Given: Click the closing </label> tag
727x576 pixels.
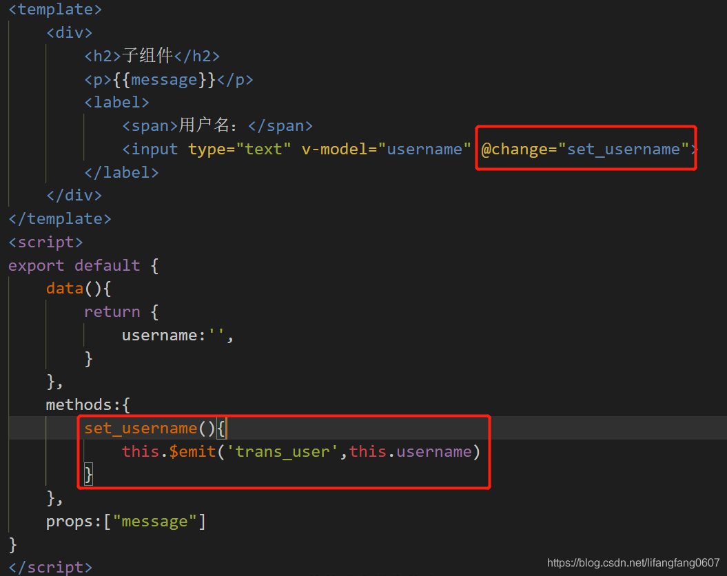Looking at the screenshot, I should point(121,173).
